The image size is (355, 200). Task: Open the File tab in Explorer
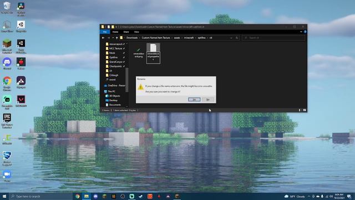click(105, 32)
